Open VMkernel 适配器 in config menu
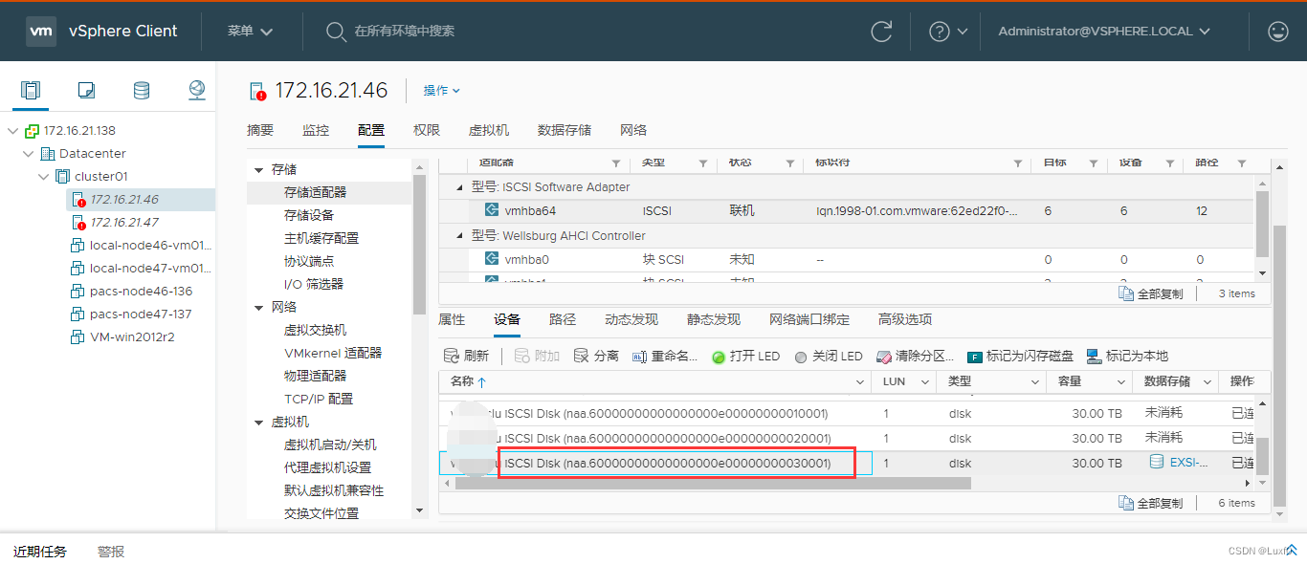The width and height of the screenshot is (1307, 564). [x=333, y=353]
